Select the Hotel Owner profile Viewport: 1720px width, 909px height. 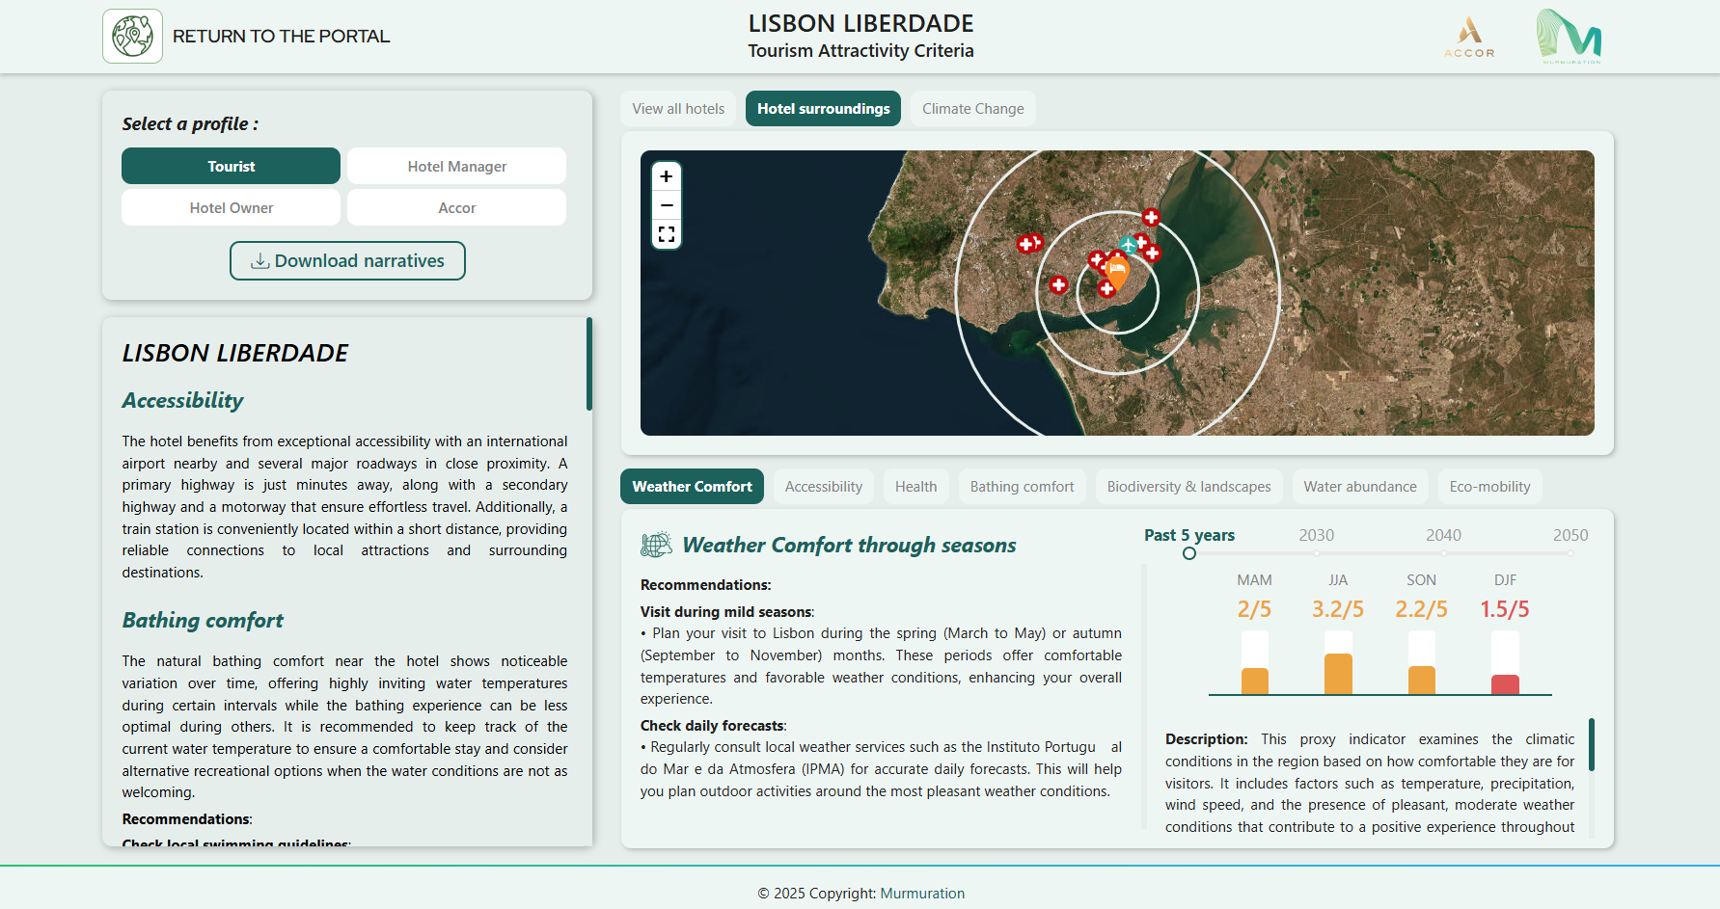pyautogui.click(x=231, y=207)
